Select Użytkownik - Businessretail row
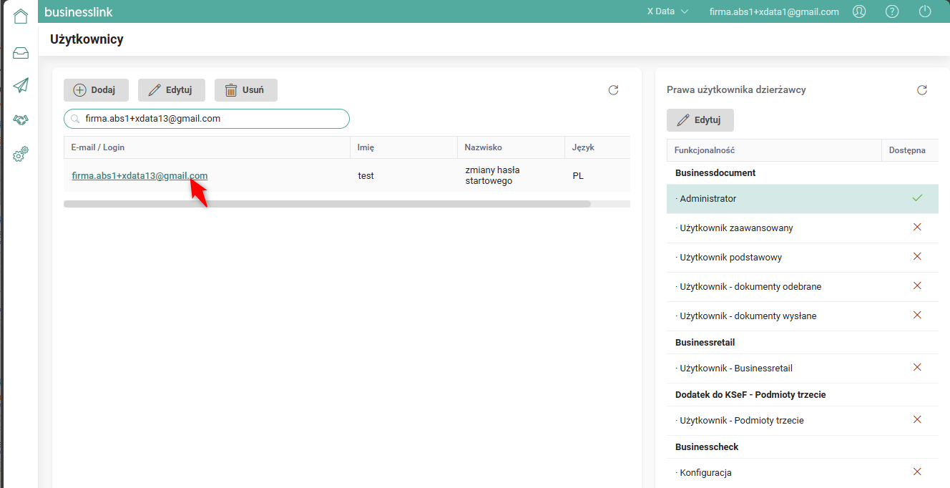This screenshot has height=488, width=950. click(803, 369)
